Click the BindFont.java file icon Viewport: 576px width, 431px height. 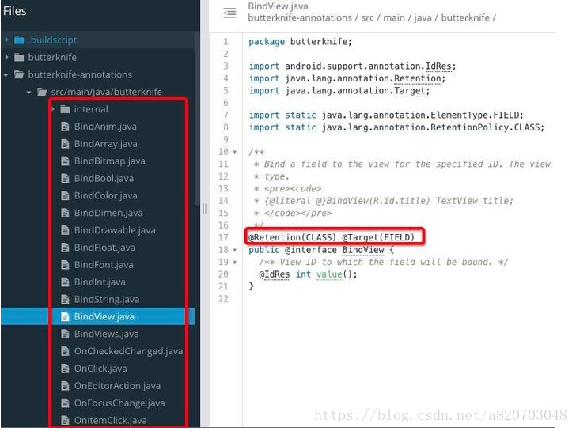pyautogui.click(x=65, y=265)
